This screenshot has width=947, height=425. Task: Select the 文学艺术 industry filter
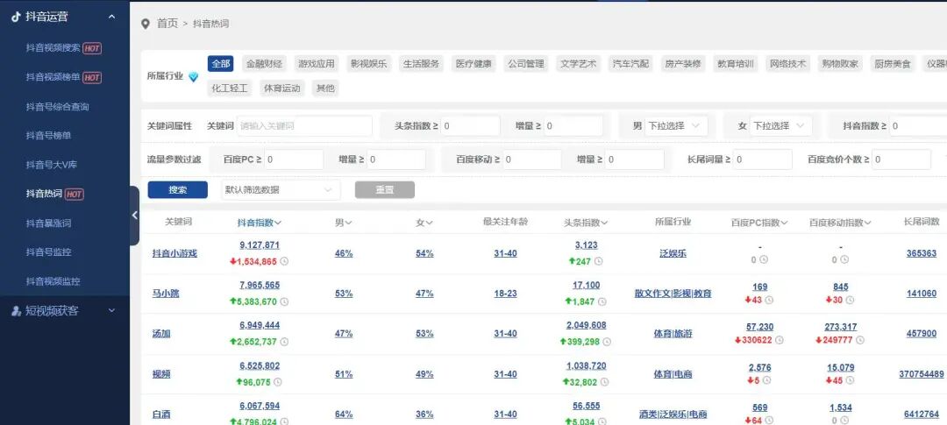579,63
